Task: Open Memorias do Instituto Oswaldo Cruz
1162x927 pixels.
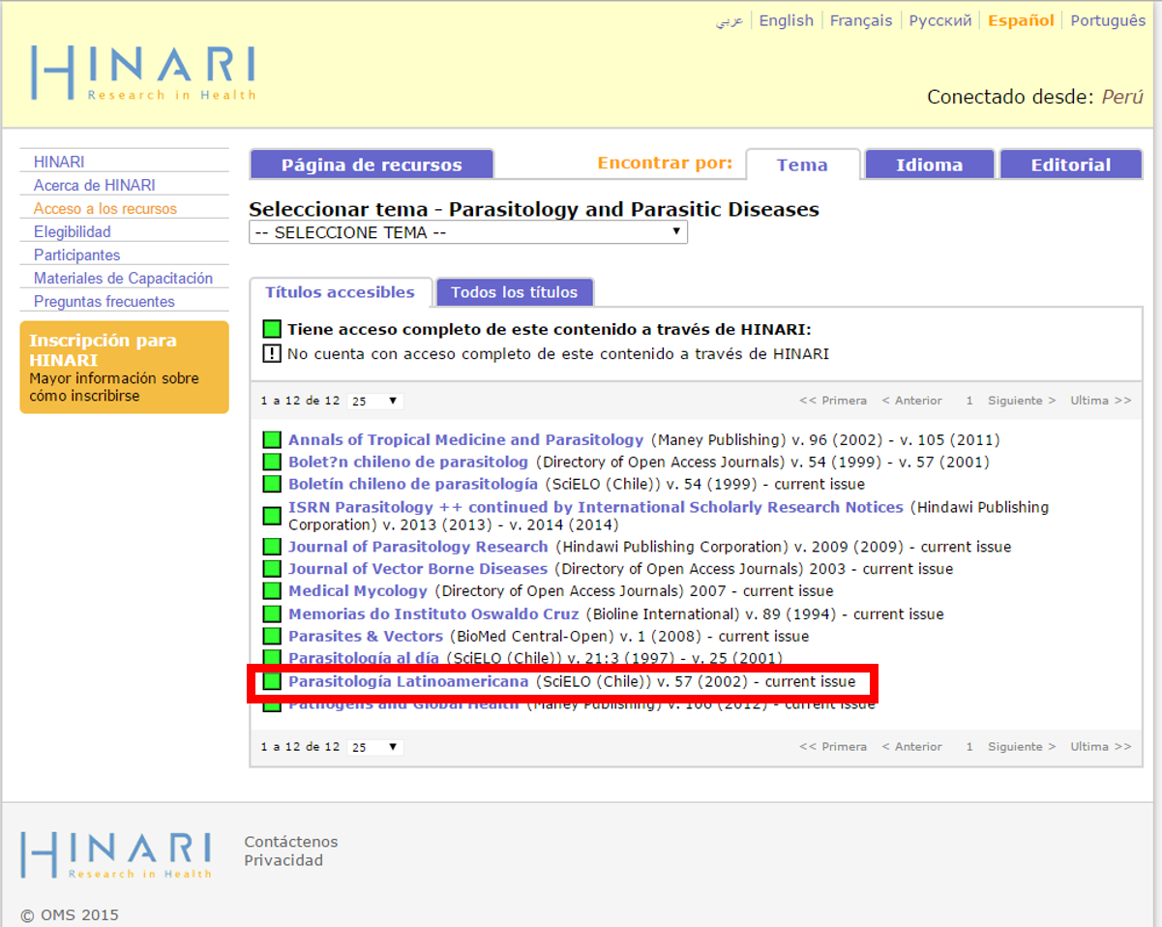Action: 433,614
